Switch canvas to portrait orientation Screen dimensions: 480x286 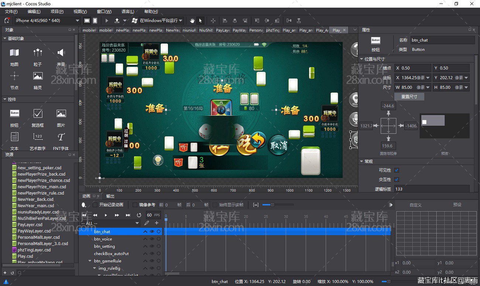[95, 21]
